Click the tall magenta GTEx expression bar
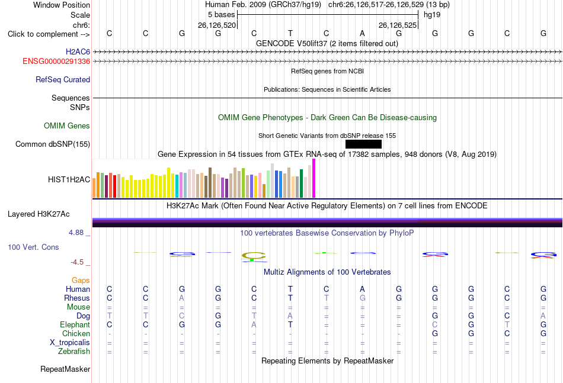This screenshot has height=383, width=563. [314, 178]
